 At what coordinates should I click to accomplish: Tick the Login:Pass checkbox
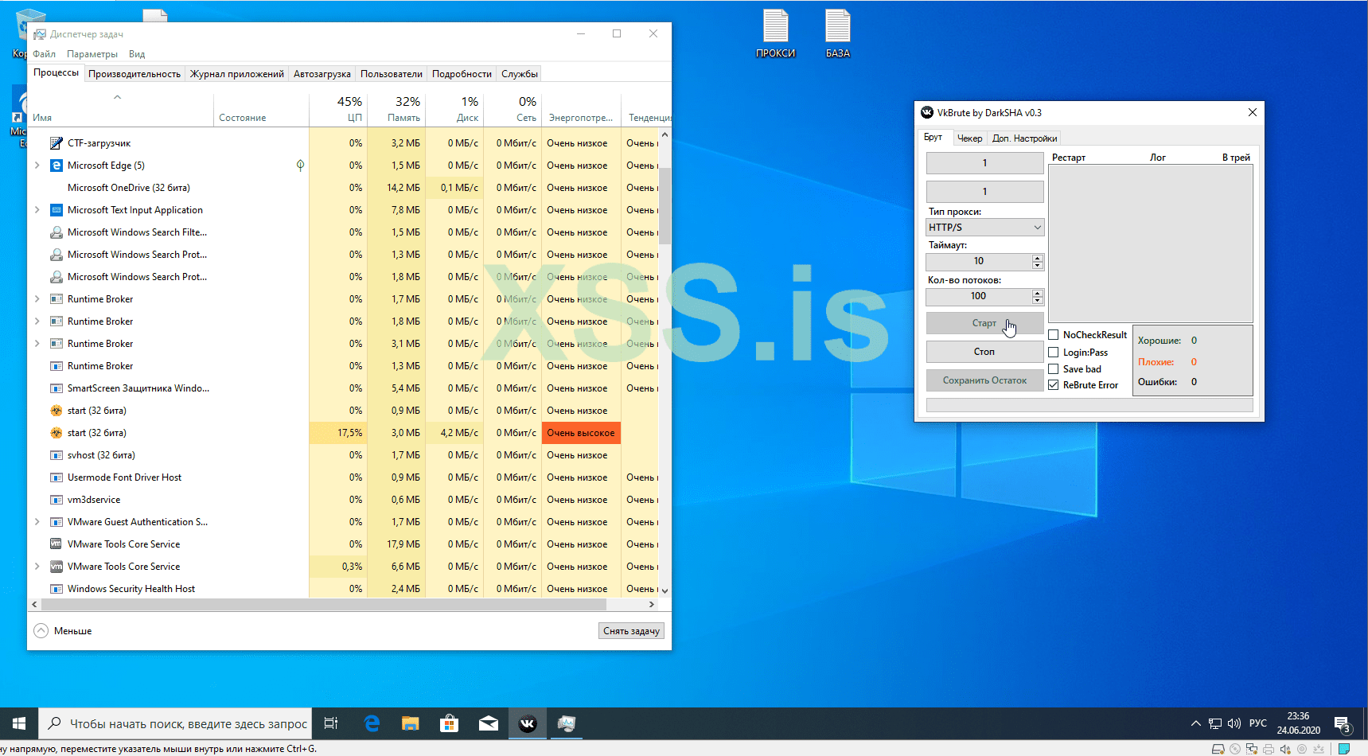pyautogui.click(x=1054, y=353)
